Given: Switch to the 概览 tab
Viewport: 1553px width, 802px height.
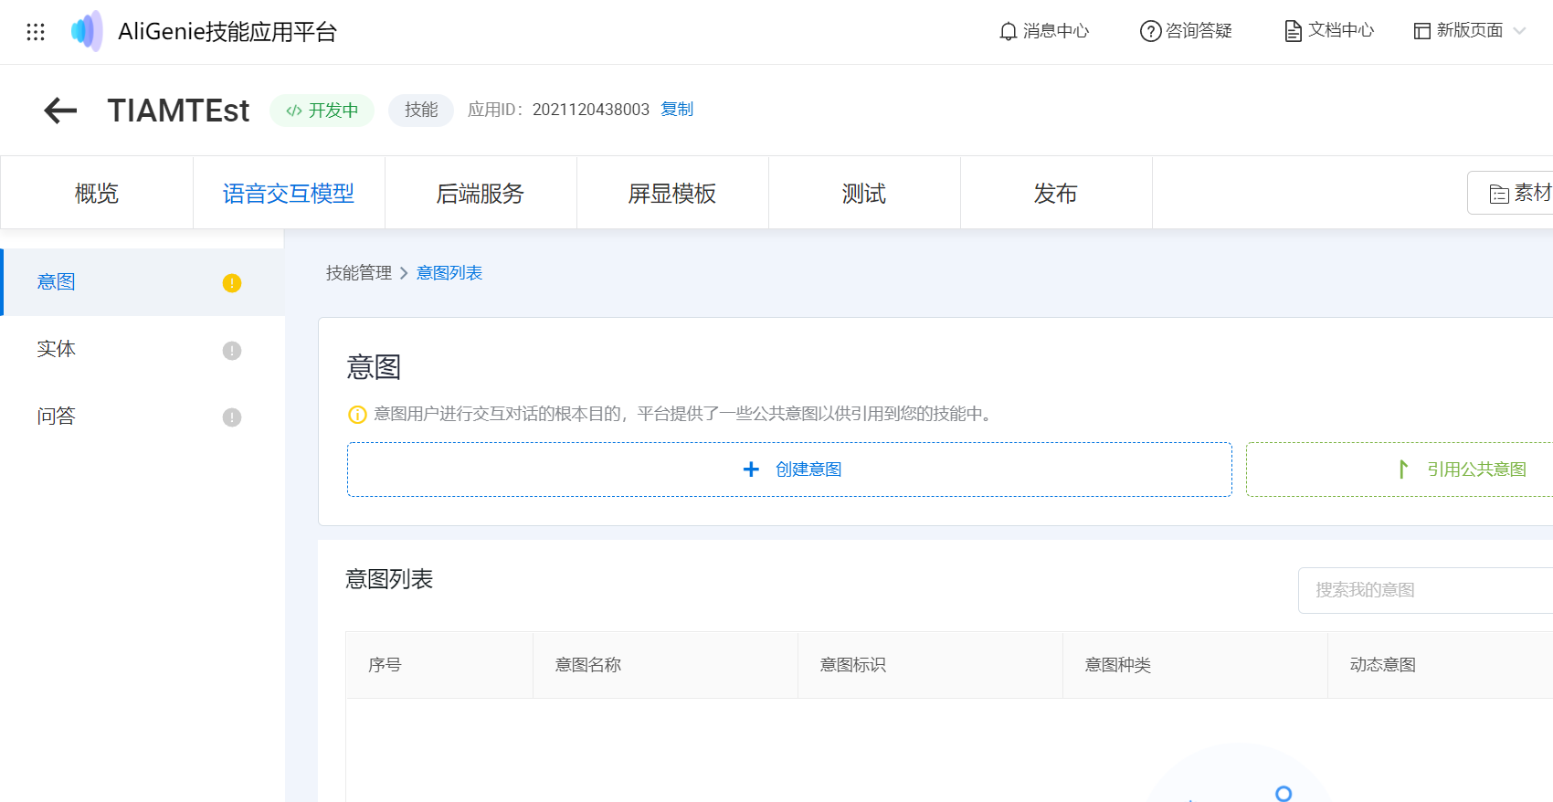Looking at the screenshot, I should 97,193.
